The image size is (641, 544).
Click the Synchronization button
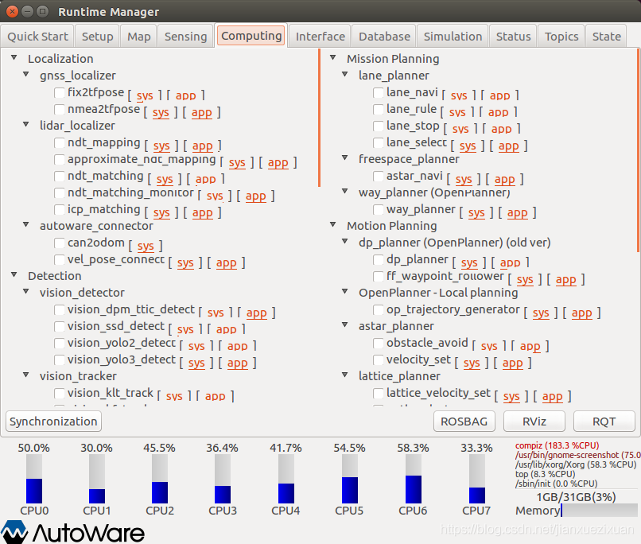point(53,422)
